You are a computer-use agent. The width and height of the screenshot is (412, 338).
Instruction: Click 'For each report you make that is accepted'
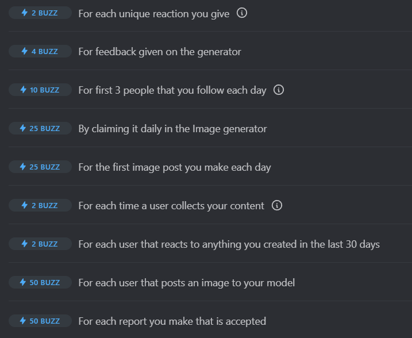pos(172,321)
